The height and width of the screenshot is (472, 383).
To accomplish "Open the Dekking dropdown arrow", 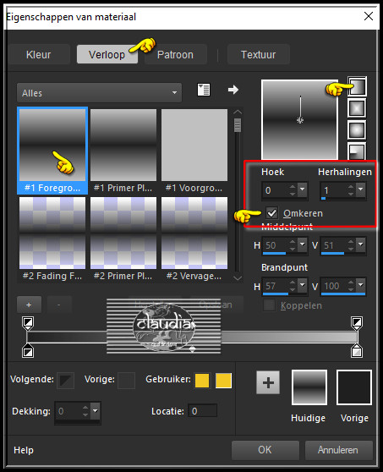I will [x=96, y=411].
